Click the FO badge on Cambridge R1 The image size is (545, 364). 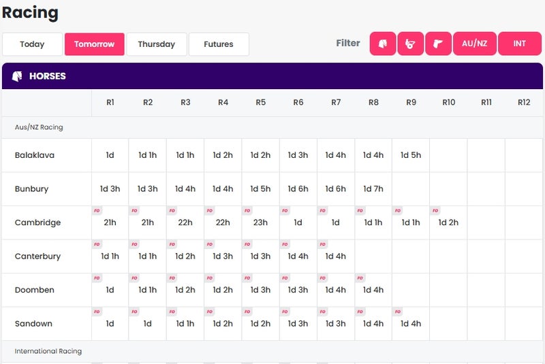97,211
